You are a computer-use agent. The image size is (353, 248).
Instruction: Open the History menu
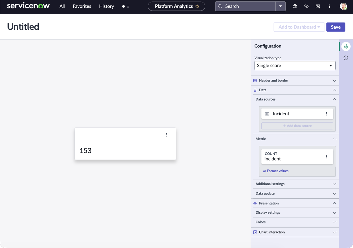click(107, 6)
